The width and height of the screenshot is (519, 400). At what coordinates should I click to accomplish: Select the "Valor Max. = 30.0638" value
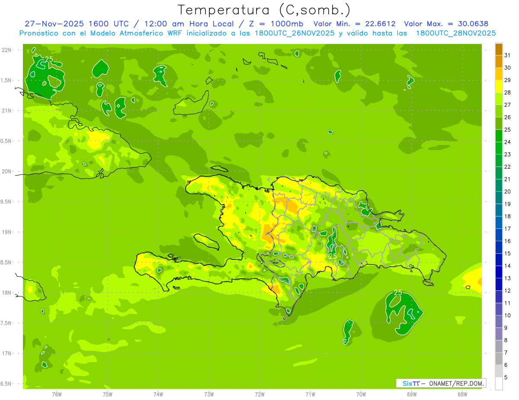(446, 24)
